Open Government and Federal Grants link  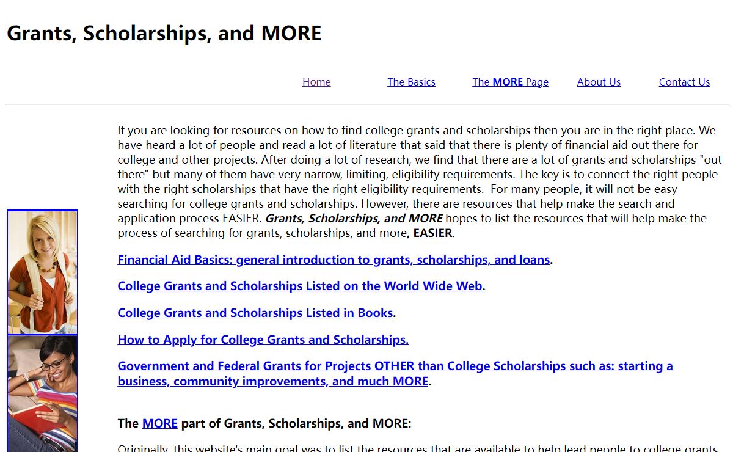pos(395,366)
